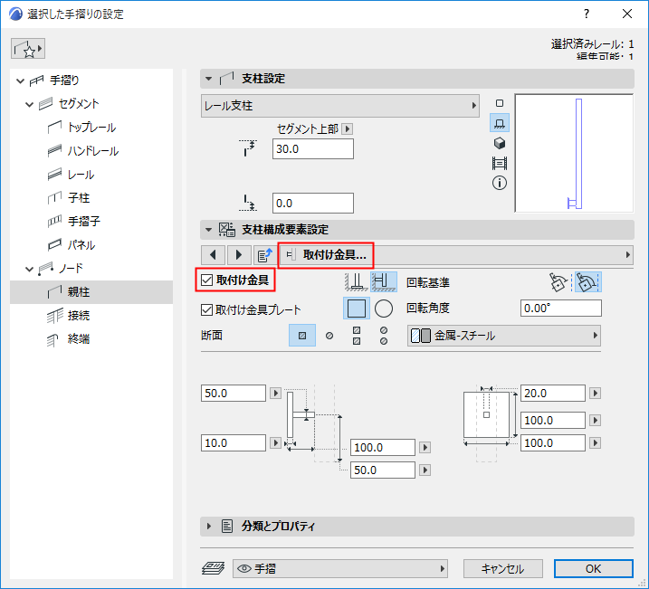Select second highlighted rotation reference icon

coord(587,282)
